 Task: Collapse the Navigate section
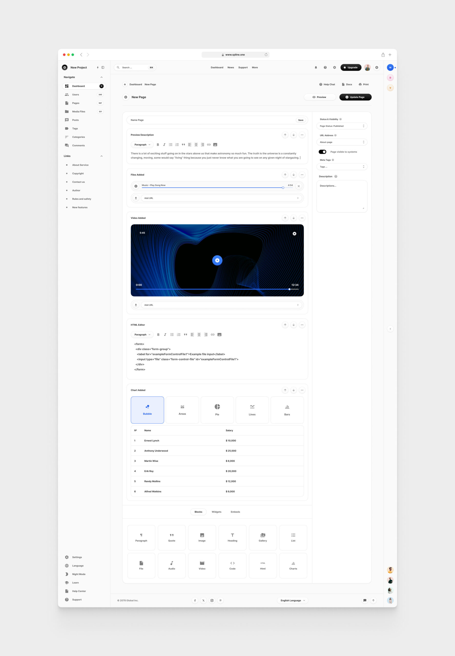pos(101,77)
